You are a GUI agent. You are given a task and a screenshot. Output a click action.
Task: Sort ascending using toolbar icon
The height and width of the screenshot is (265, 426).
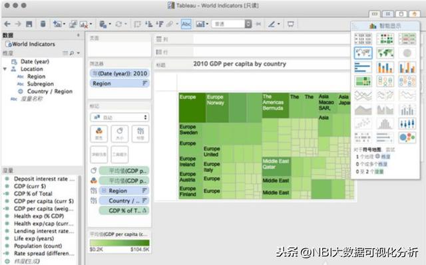tap(149, 24)
